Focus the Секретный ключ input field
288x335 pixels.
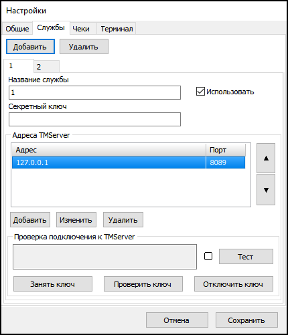point(94,119)
